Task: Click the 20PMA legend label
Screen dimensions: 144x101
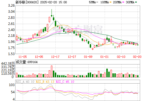Action: [117, 2]
